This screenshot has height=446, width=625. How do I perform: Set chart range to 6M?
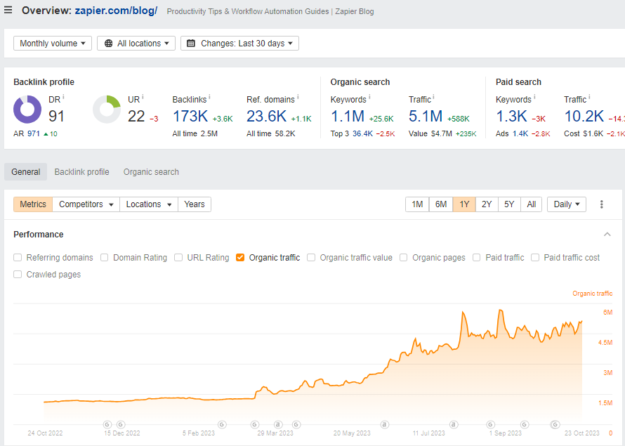pyautogui.click(x=441, y=204)
